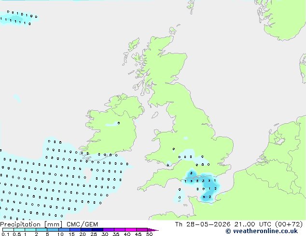Click the '25' legend scale value
The height and width of the screenshot is (236, 306).
coord(94,234)
